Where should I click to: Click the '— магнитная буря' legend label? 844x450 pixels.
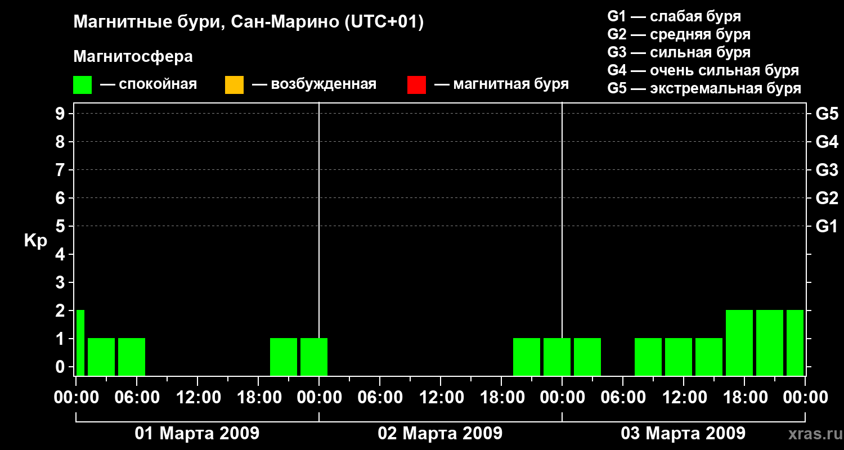(502, 84)
